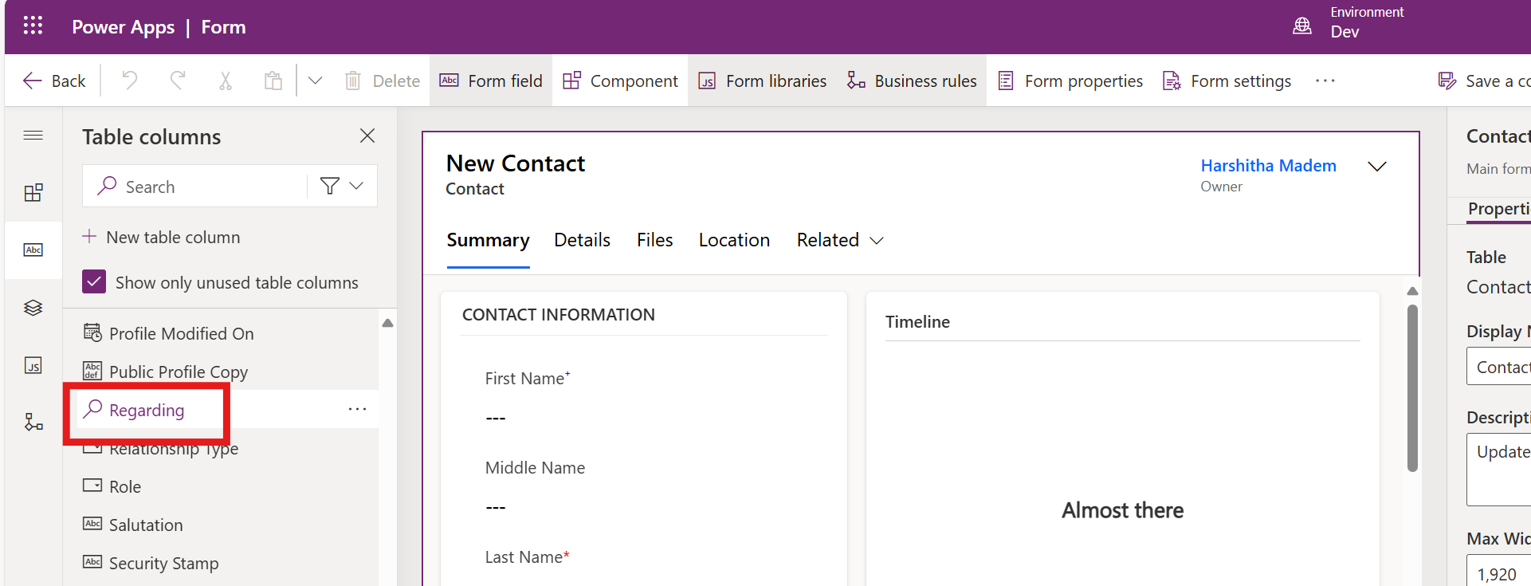Open Tree view layers icon in rail

point(33,308)
